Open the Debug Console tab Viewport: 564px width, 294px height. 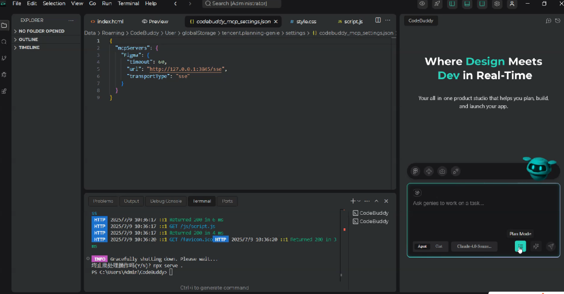click(x=166, y=201)
